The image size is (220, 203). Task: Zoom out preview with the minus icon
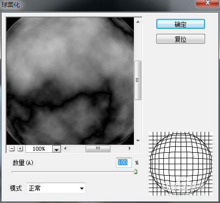pos(11,149)
